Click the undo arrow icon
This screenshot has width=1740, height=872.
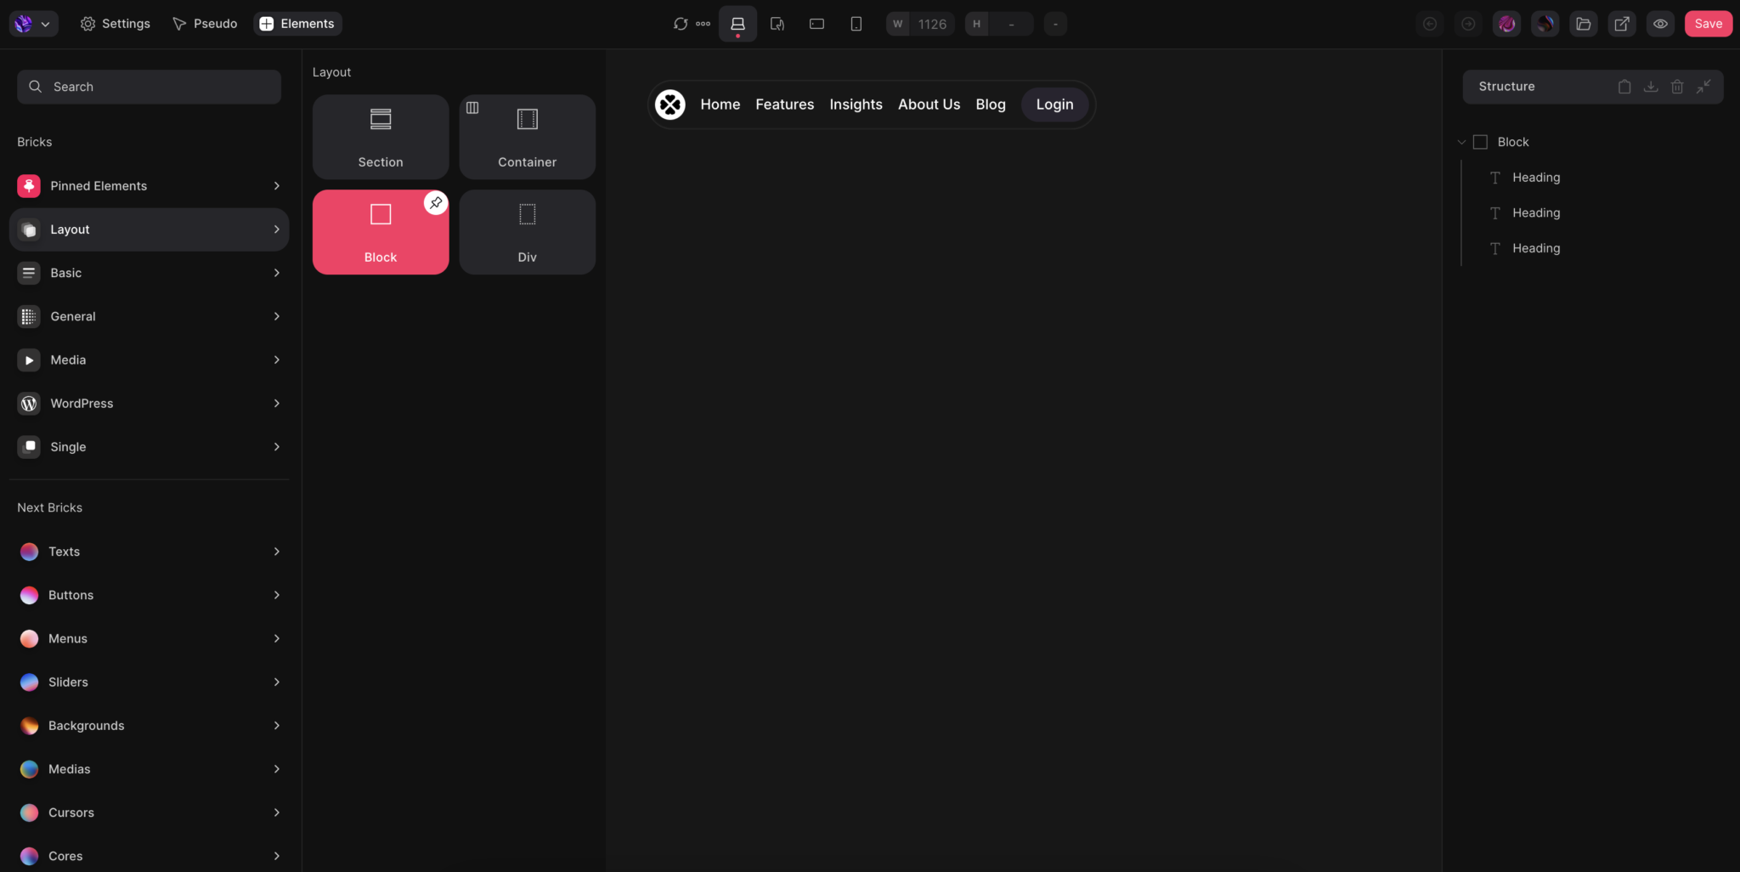point(1430,24)
